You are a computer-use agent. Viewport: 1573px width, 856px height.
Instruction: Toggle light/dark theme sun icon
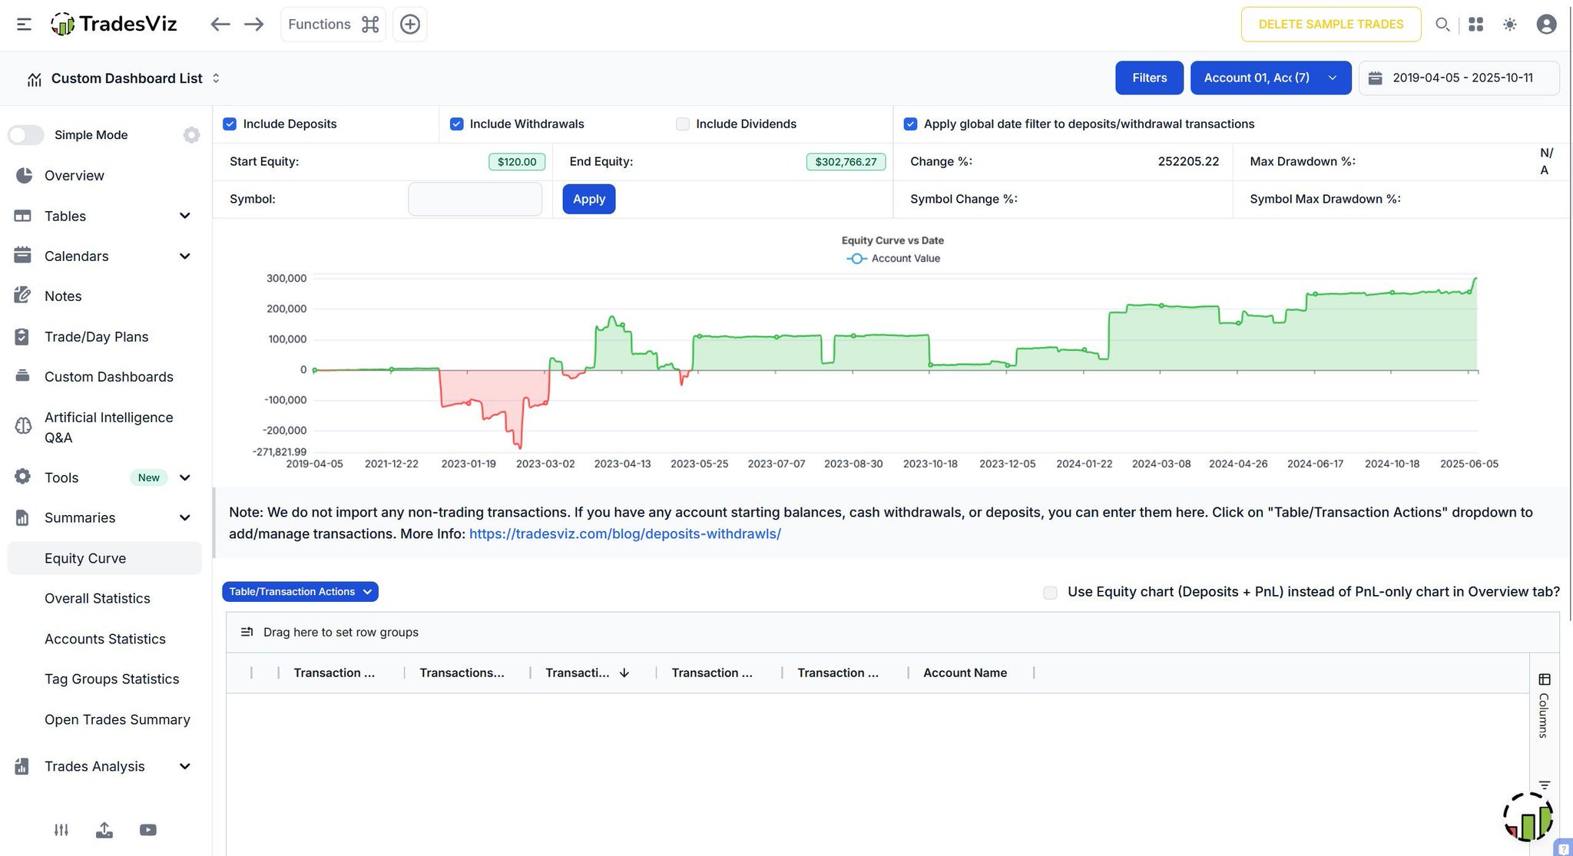tap(1510, 25)
